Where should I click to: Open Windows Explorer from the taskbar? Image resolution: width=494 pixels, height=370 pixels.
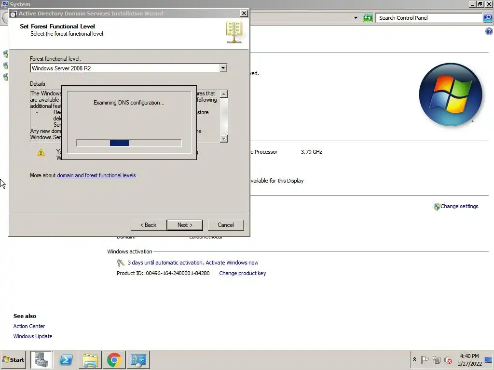90,359
